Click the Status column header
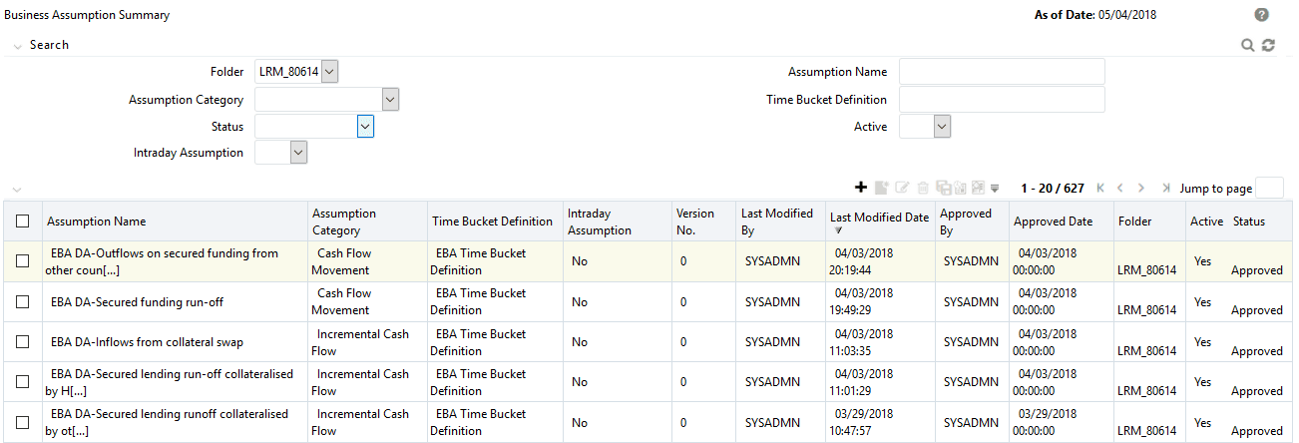The height and width of the screenshot is (443, 1299). tap(1249, 221)
